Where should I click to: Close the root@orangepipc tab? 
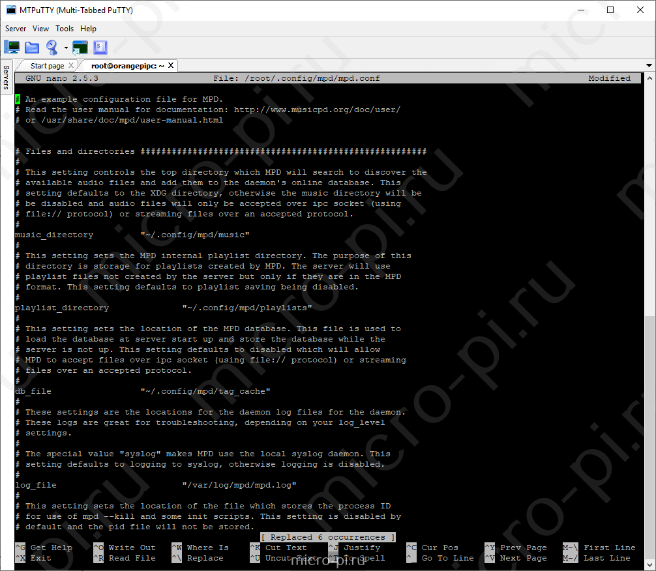point(171,65)
